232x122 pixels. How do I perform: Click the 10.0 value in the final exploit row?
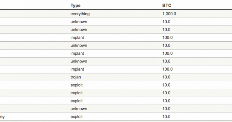point(166,117)
